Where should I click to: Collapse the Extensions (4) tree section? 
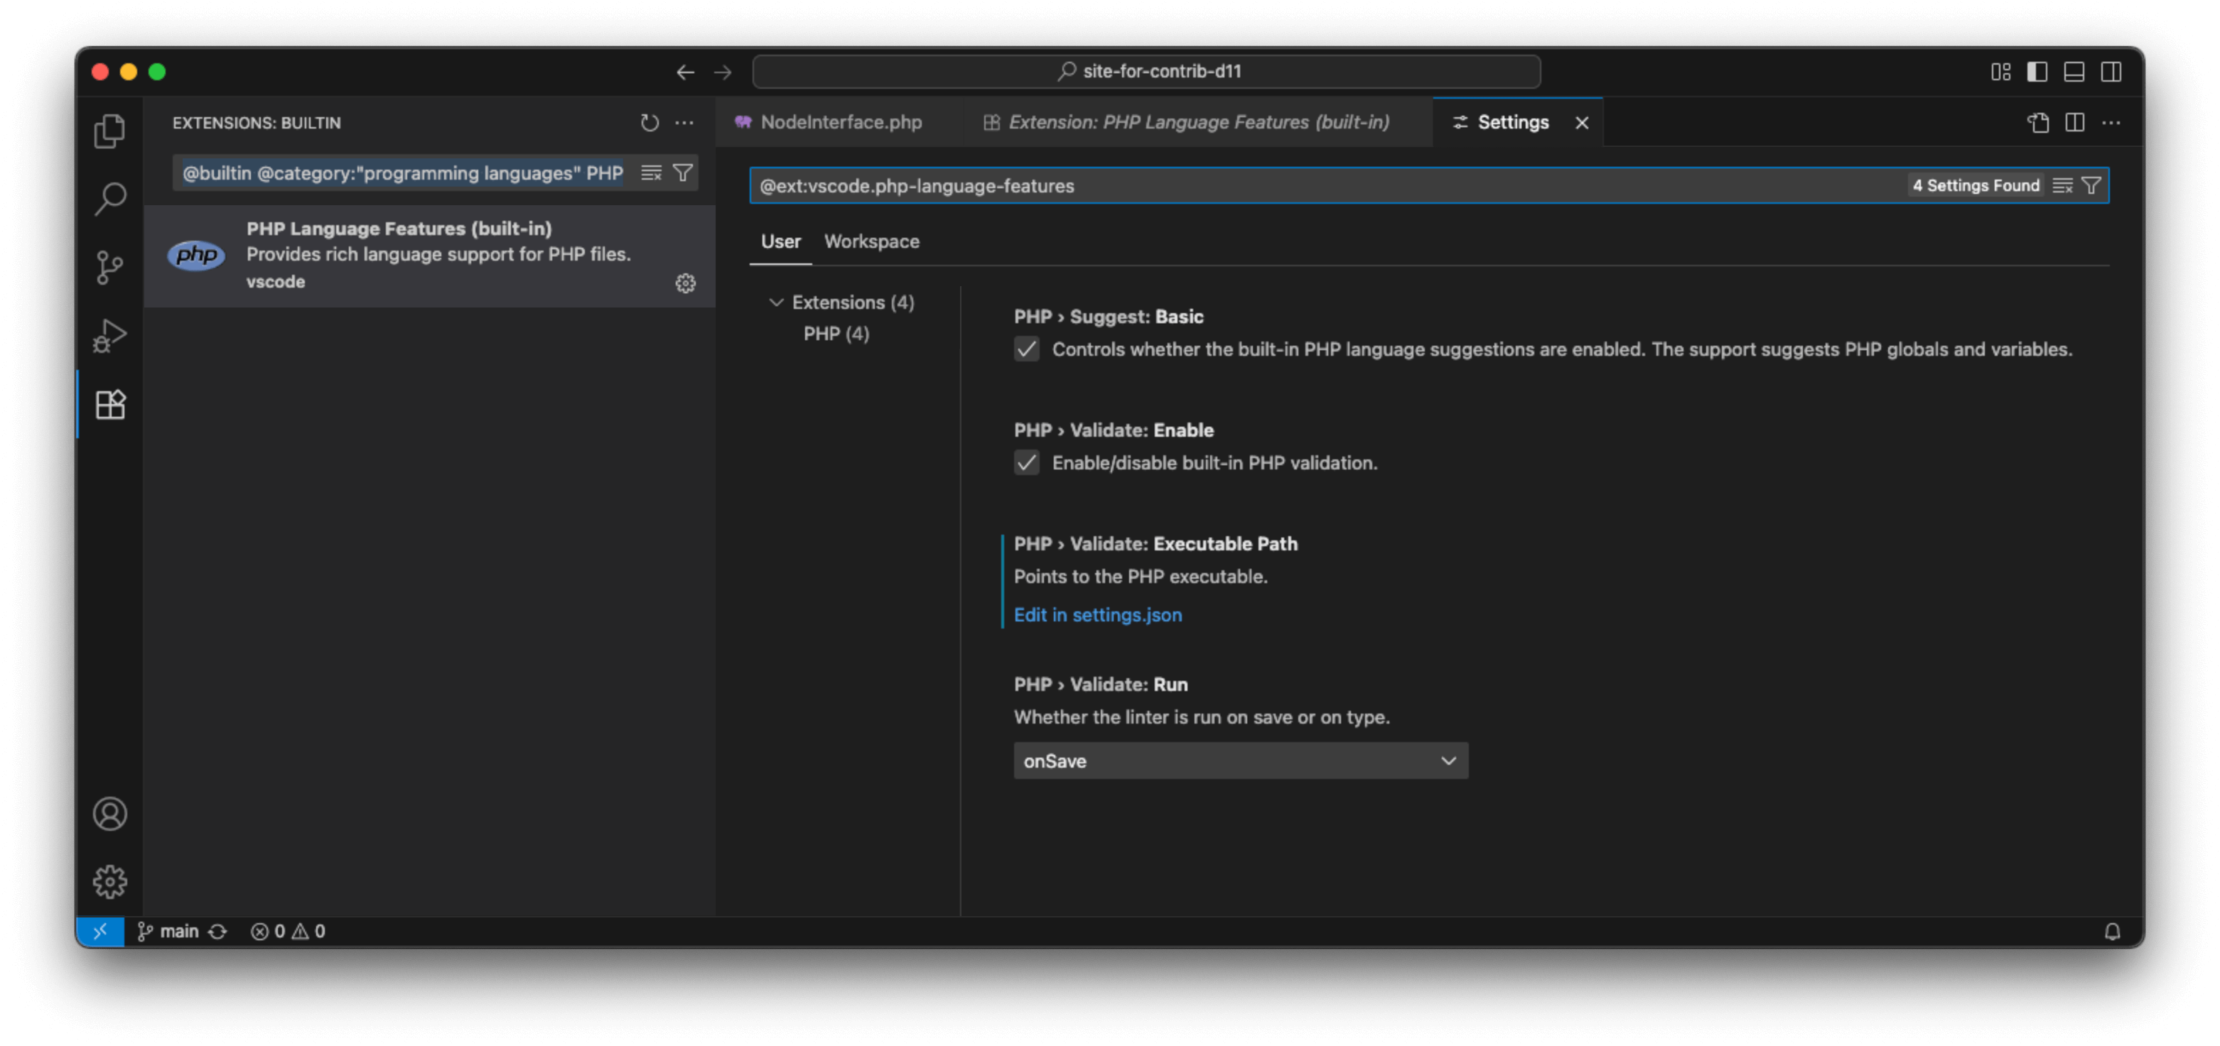[x=775, y=303]
